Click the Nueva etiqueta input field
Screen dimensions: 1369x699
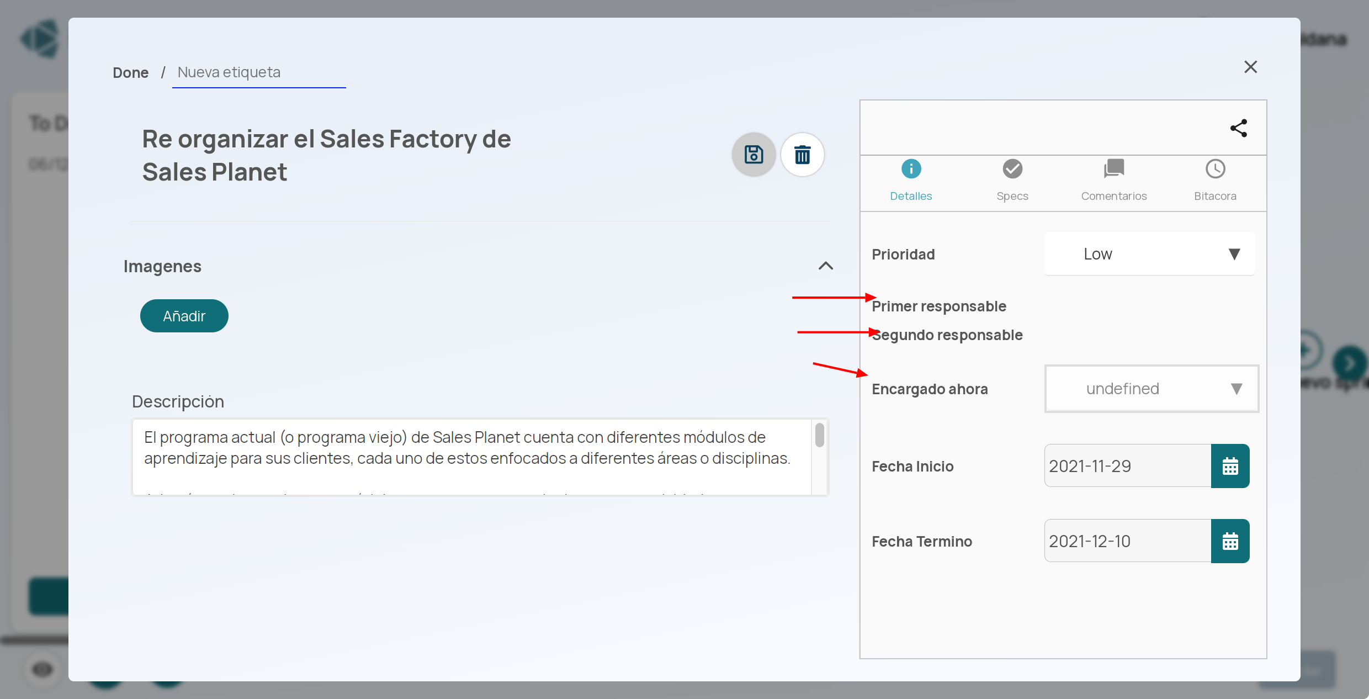(259, 73)
